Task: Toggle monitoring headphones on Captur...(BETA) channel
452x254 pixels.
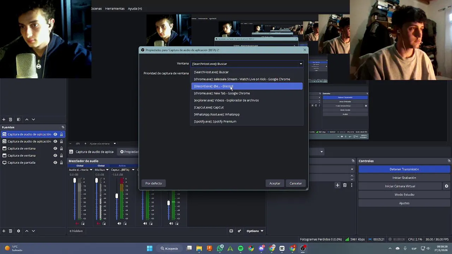Action: (x=125, y=223)
